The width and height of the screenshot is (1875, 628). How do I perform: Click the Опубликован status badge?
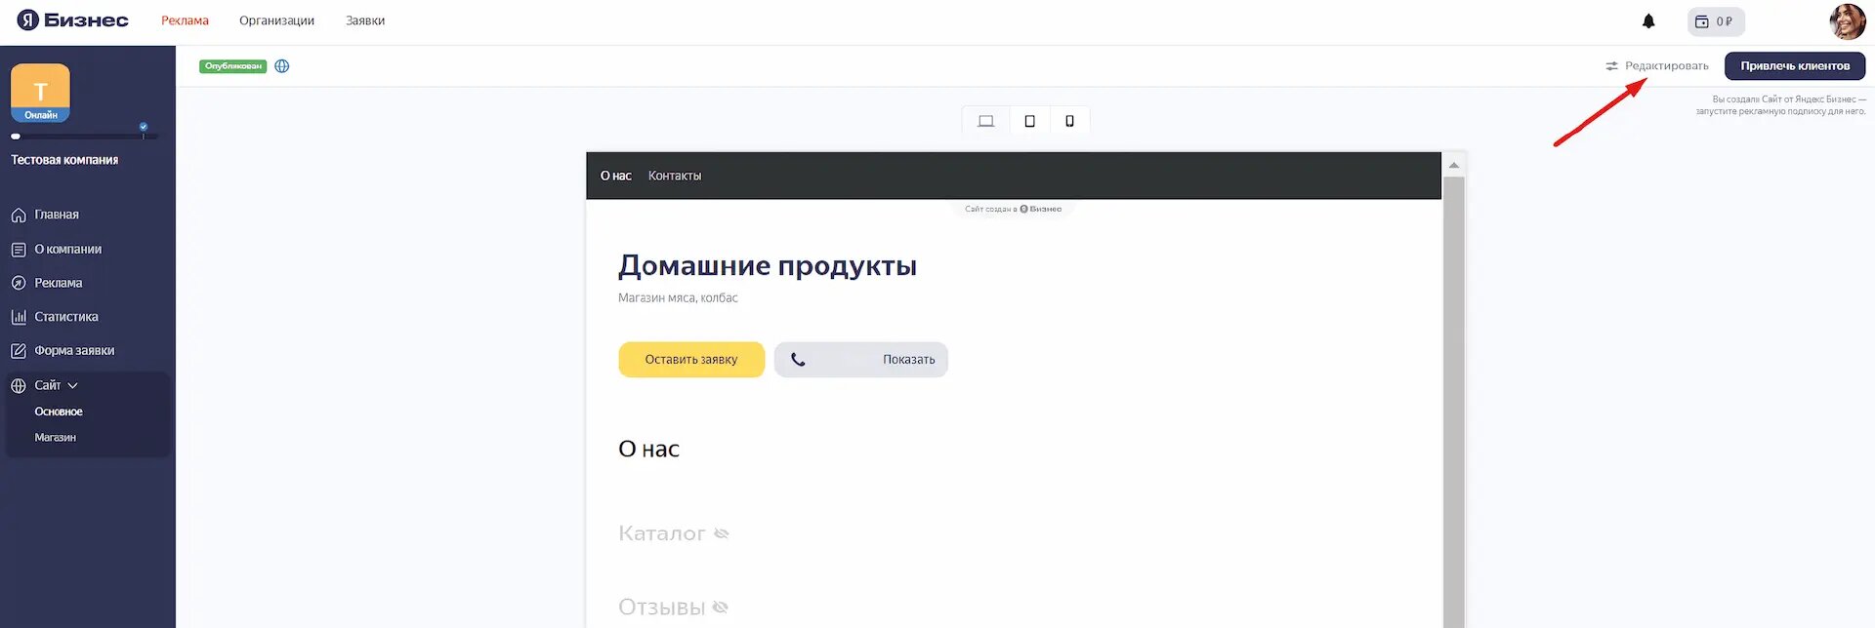pos(232,66)
